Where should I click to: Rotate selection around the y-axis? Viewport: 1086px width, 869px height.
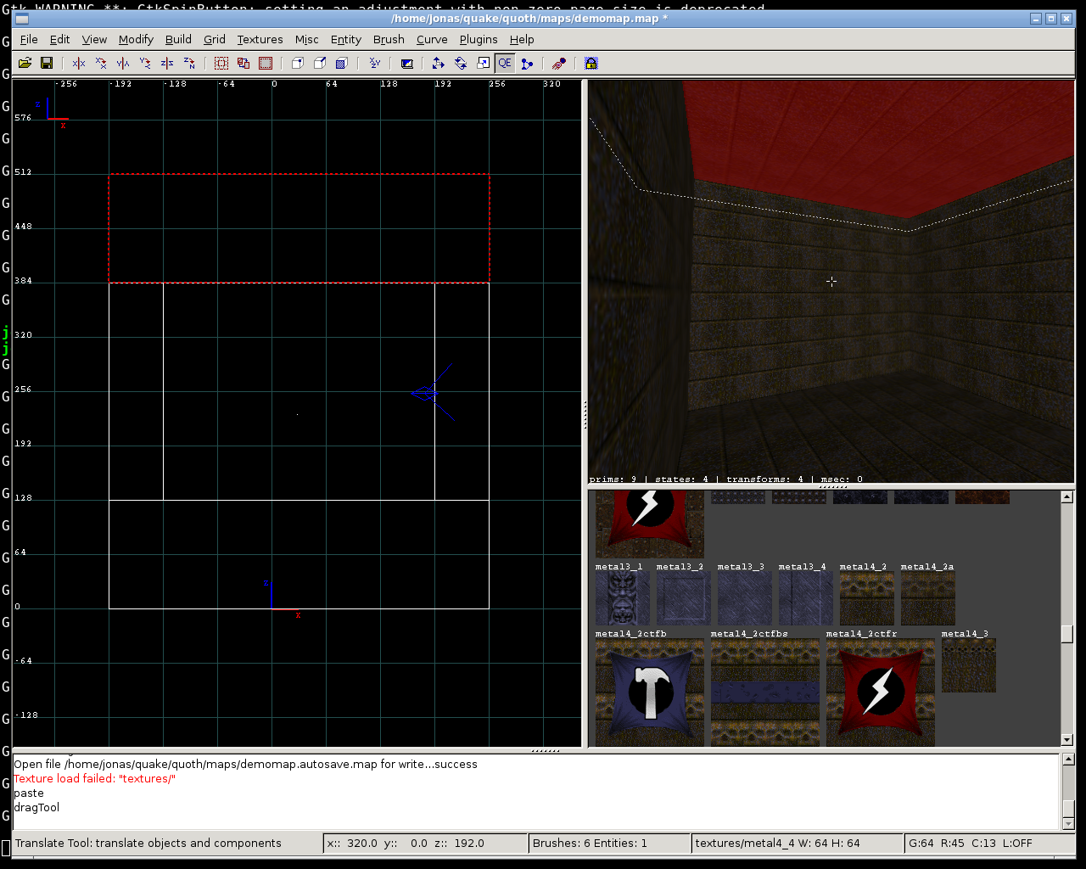pyautogui.click(x=145, y=63)
